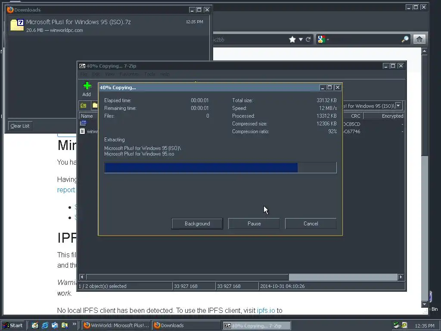Sort by the CRC column header
The height and width of the screenshot is (331, 441).
point(353,116)
